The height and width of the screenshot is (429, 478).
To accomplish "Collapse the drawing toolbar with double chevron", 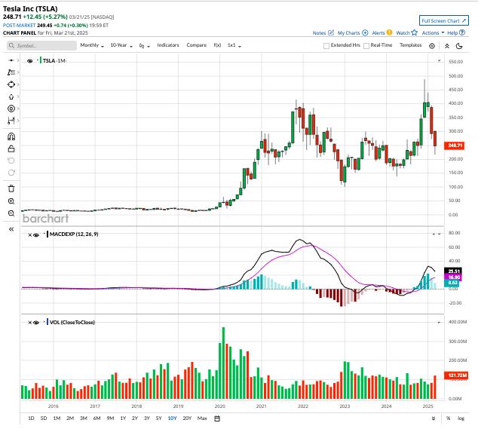I will [x=11, y=229].
